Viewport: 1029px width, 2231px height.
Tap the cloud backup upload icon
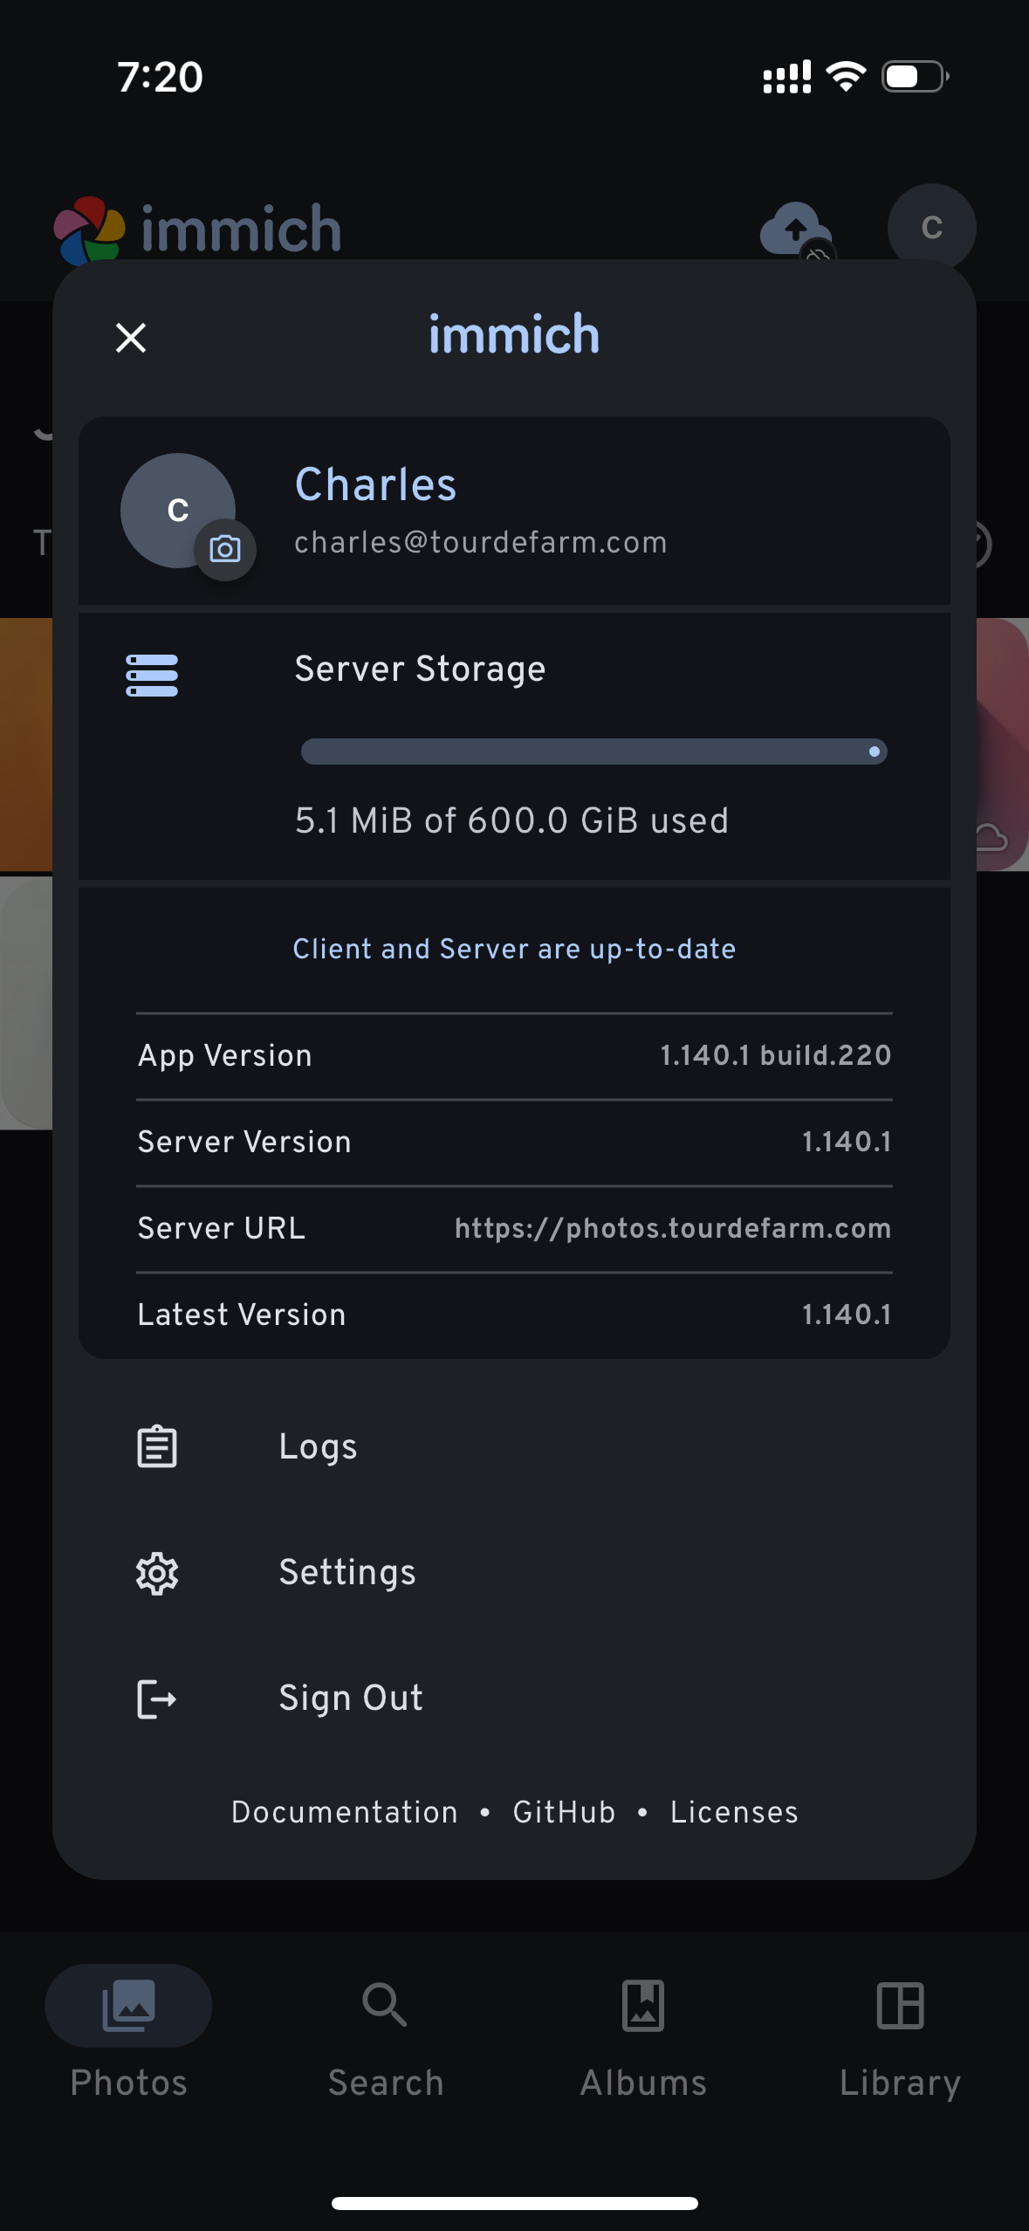[795, 229]
